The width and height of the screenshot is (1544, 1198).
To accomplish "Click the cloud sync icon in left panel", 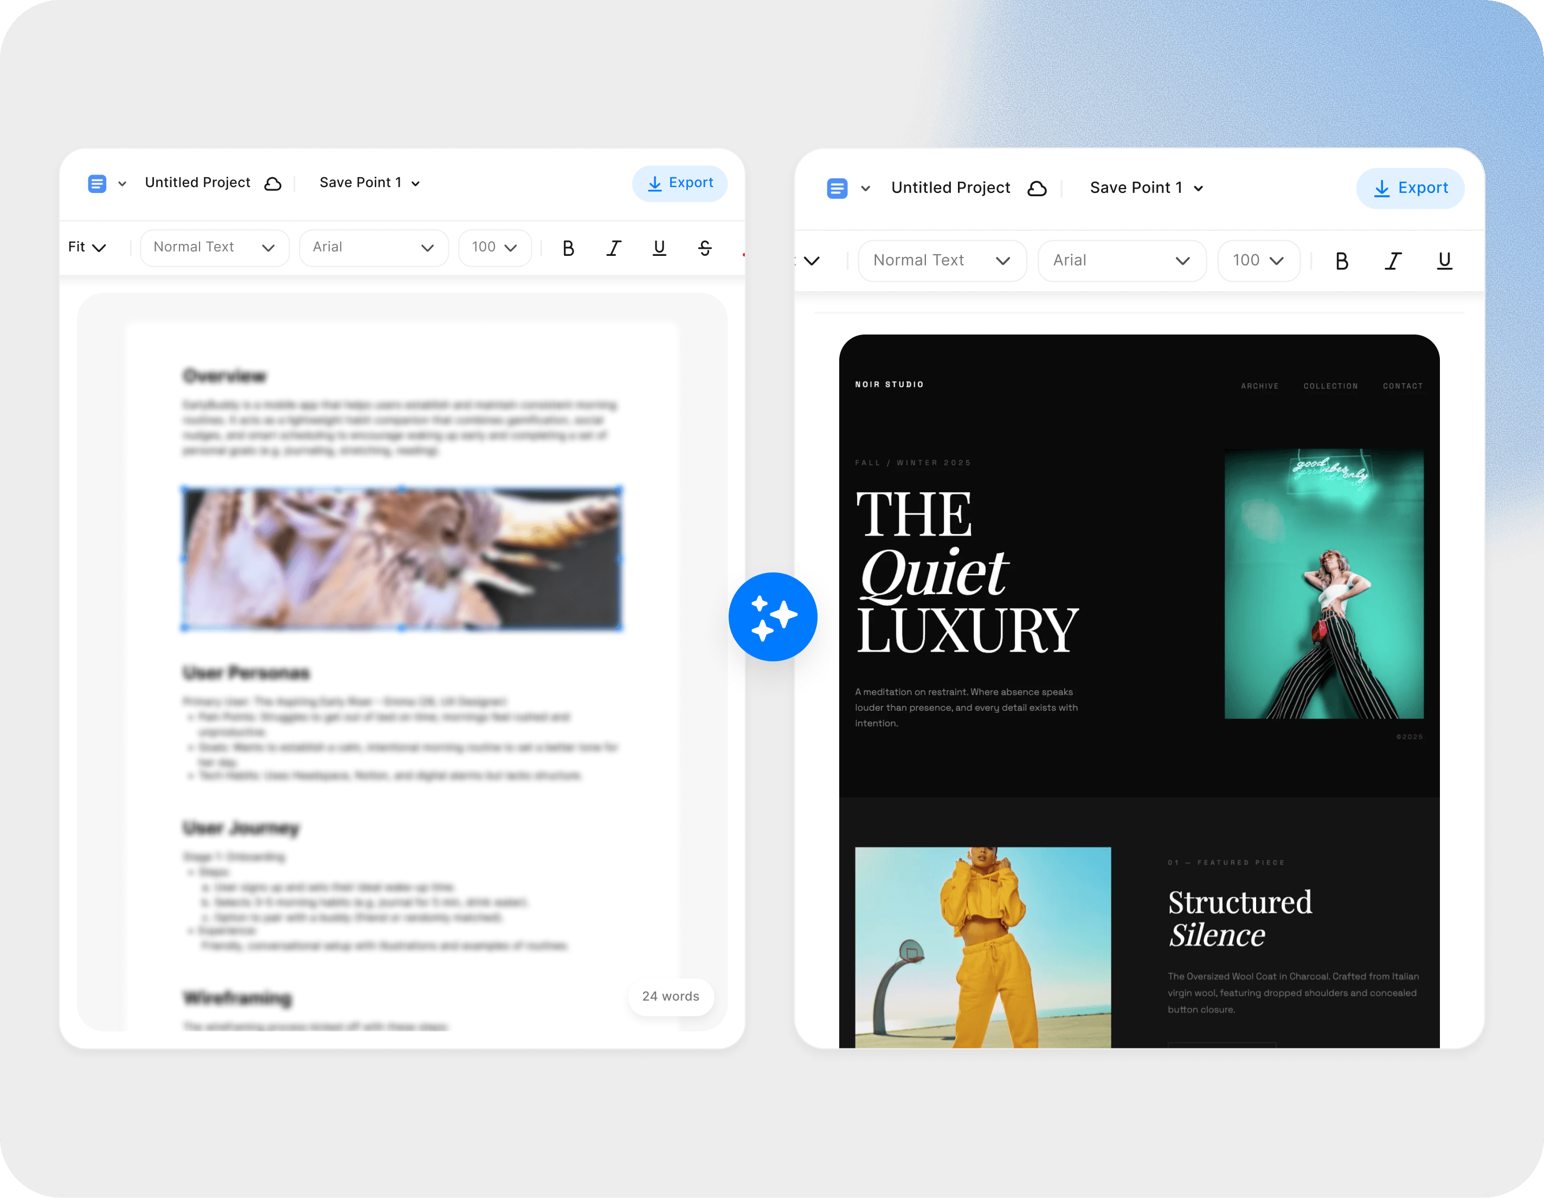I will [x=273, y=184].
